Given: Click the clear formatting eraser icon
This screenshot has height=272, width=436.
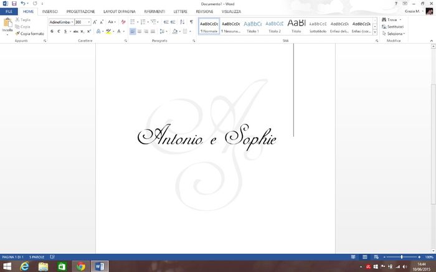Looking at the screenshot, I should [x=123, y=22].
